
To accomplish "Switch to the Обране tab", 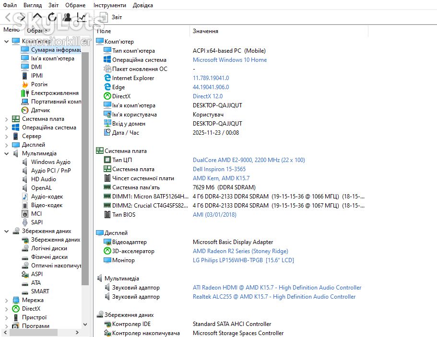I will tap(37, 30).
